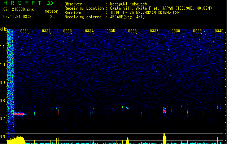
Task: Click the 0334 time marker
Action: pos(89,31)
